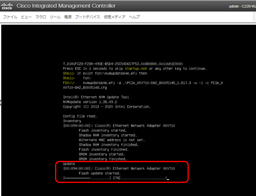Click the 'Shadow RAM inventory finished.' line
The width and height of the screenshot is (256, 196).
coord(108,145)
